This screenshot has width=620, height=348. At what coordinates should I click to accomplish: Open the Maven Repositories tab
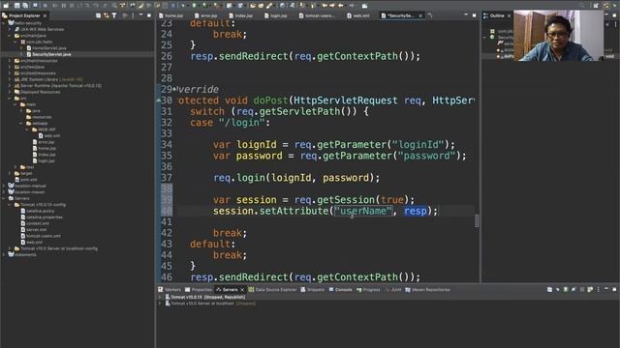click(427, 290)
